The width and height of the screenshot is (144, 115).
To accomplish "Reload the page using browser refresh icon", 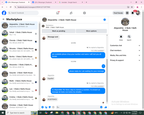I will pyautogui.click(x=11, y=7).
